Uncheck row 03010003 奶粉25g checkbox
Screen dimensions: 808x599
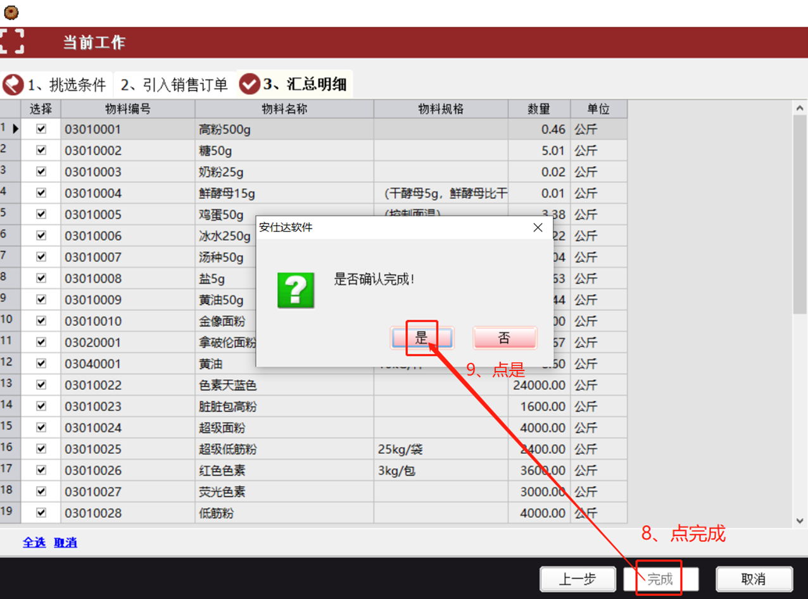(x=41, y=172)
